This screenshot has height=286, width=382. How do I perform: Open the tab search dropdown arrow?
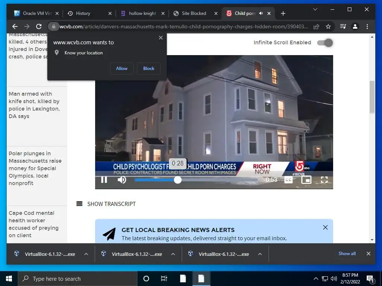pyautogui.click(x=315, y=9)
